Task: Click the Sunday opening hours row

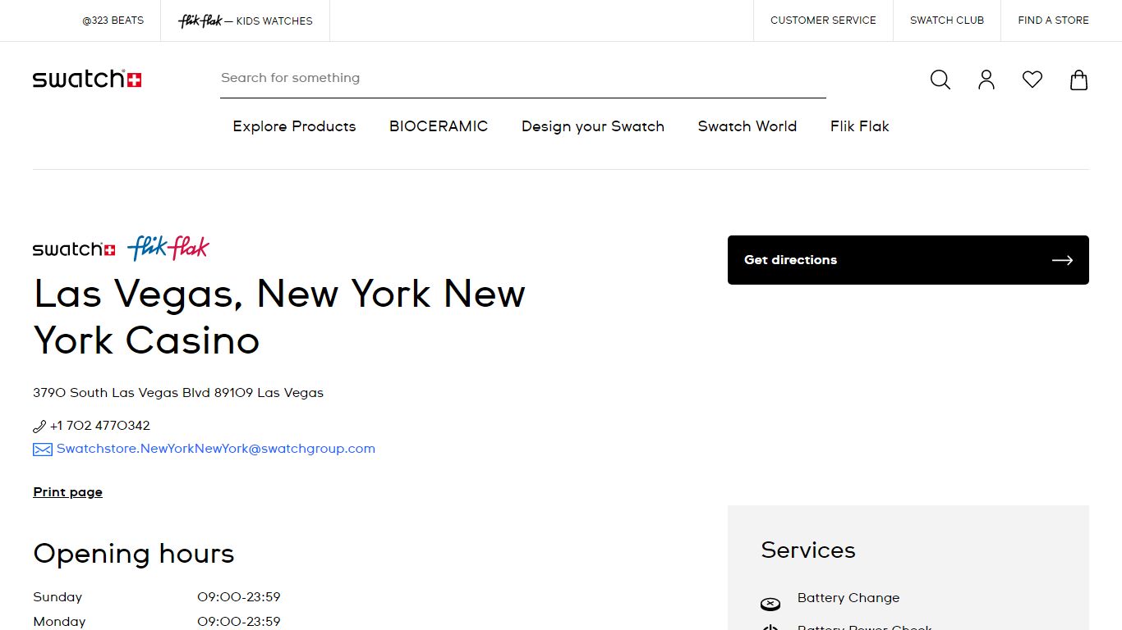Action: pyautogui.click(x=157, y=597)
